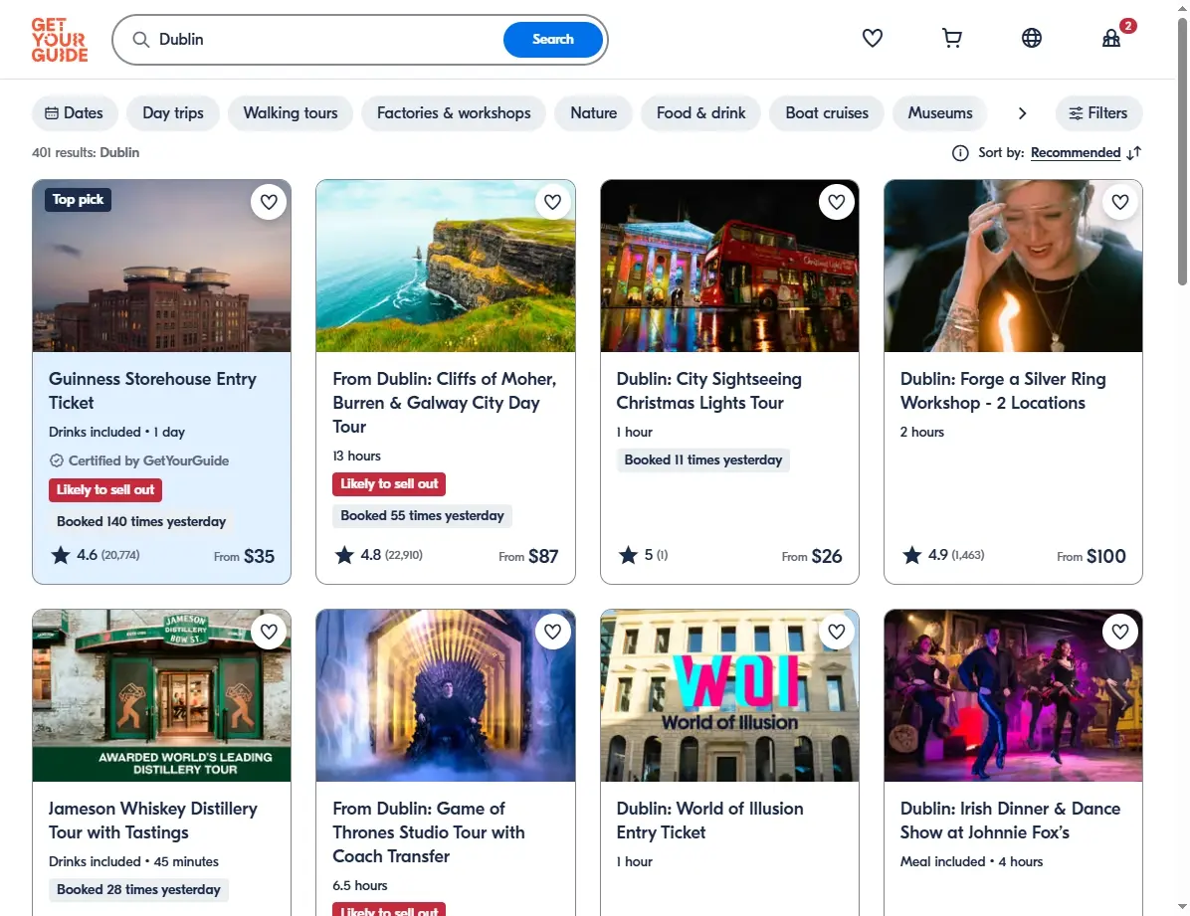Favorite the Jameson Whiskey Distillery Tour
The image size is (1190, 916).
269,632
